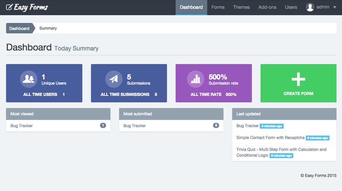This screenshot has width=342, height=191.
Task: Click the Submission rate bar chart icon
Action: tap(196, 79)
